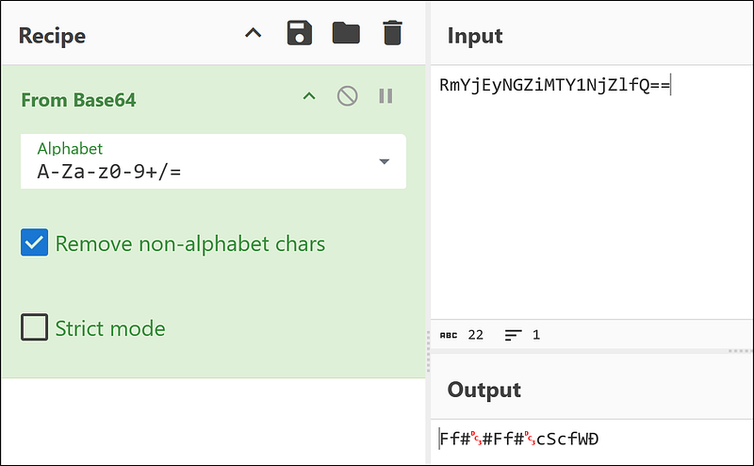The height and width of the screenshot is (466, 754).
Task: Collapse the From Base64 operation chevron
Action: click(308, 96)
